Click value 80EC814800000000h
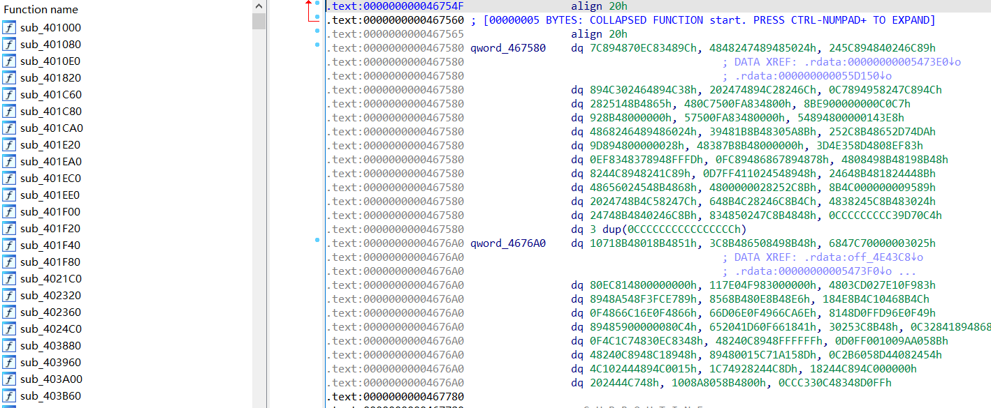Screen dimensions: 991x408 (x=644, y=285)
